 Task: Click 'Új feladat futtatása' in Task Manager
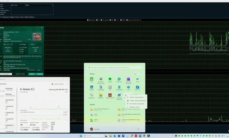pyautogui.click(x=58, y=84)
